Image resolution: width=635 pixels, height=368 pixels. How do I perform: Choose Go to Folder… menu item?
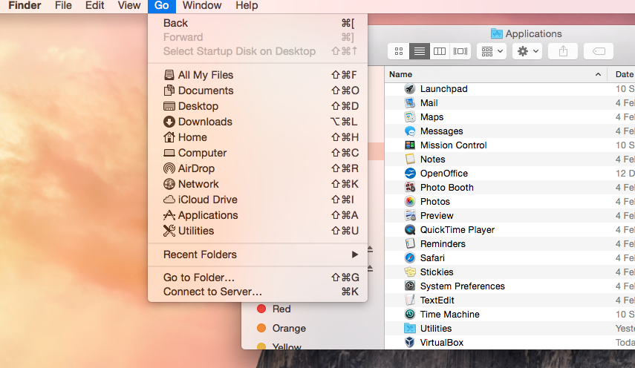258,277
